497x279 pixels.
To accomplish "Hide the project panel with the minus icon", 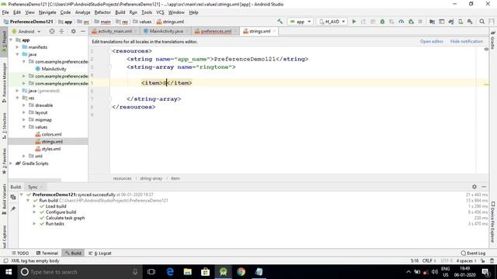I will tap(83, 31).
